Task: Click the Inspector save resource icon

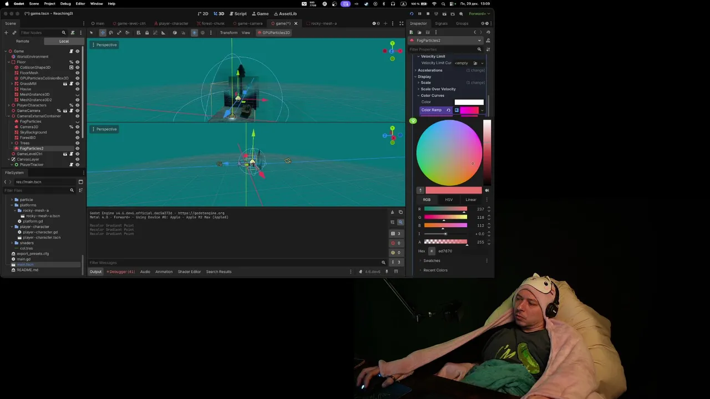Action: tap(427, 32)
